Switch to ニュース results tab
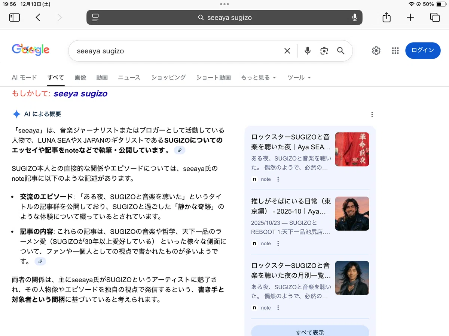 coord(129,77)
